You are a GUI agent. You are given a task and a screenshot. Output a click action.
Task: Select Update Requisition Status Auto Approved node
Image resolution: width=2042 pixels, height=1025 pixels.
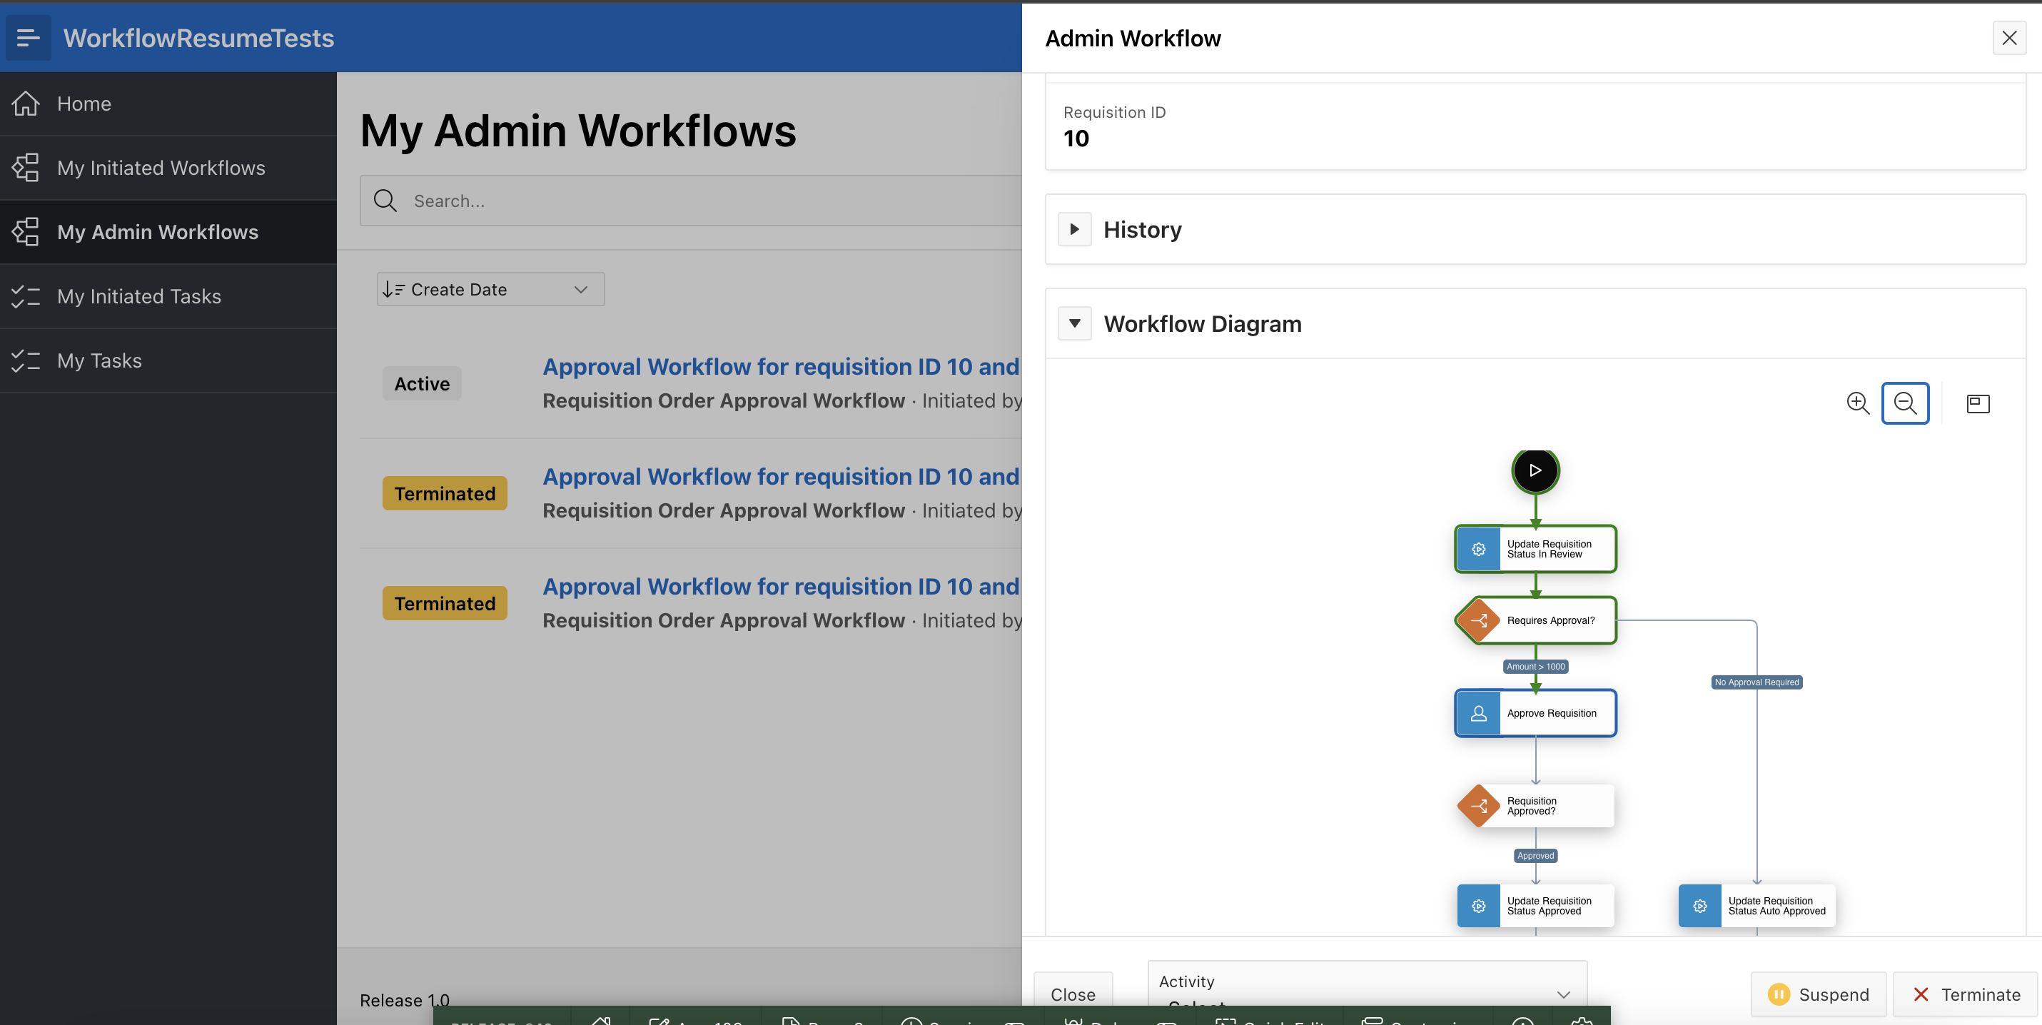tap(1756, 905)
